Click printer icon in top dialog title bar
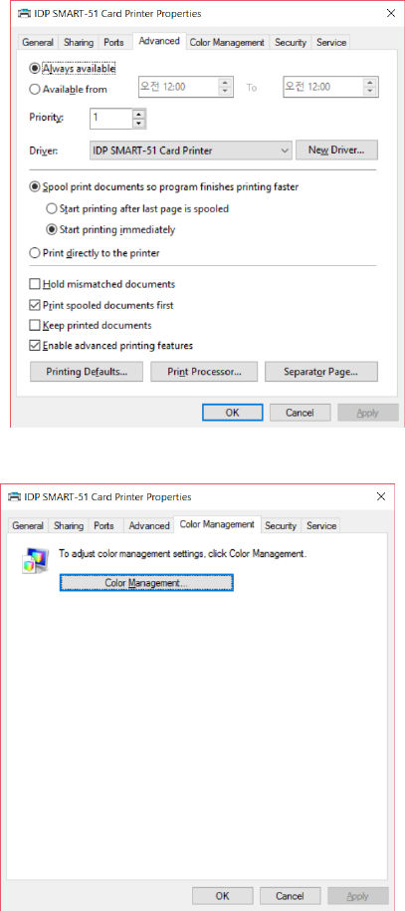The height and width of the screenshot is (911, 405). coord(27,13)
